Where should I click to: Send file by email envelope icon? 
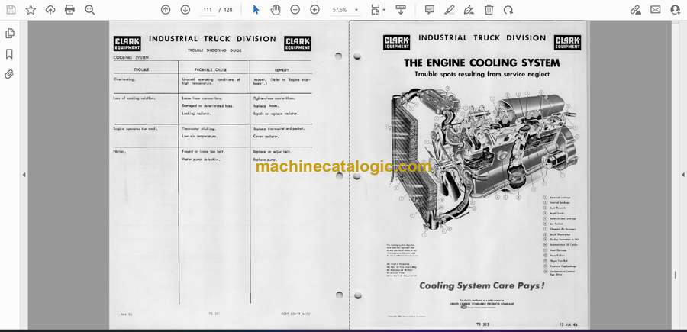click(x=656, y=10)
